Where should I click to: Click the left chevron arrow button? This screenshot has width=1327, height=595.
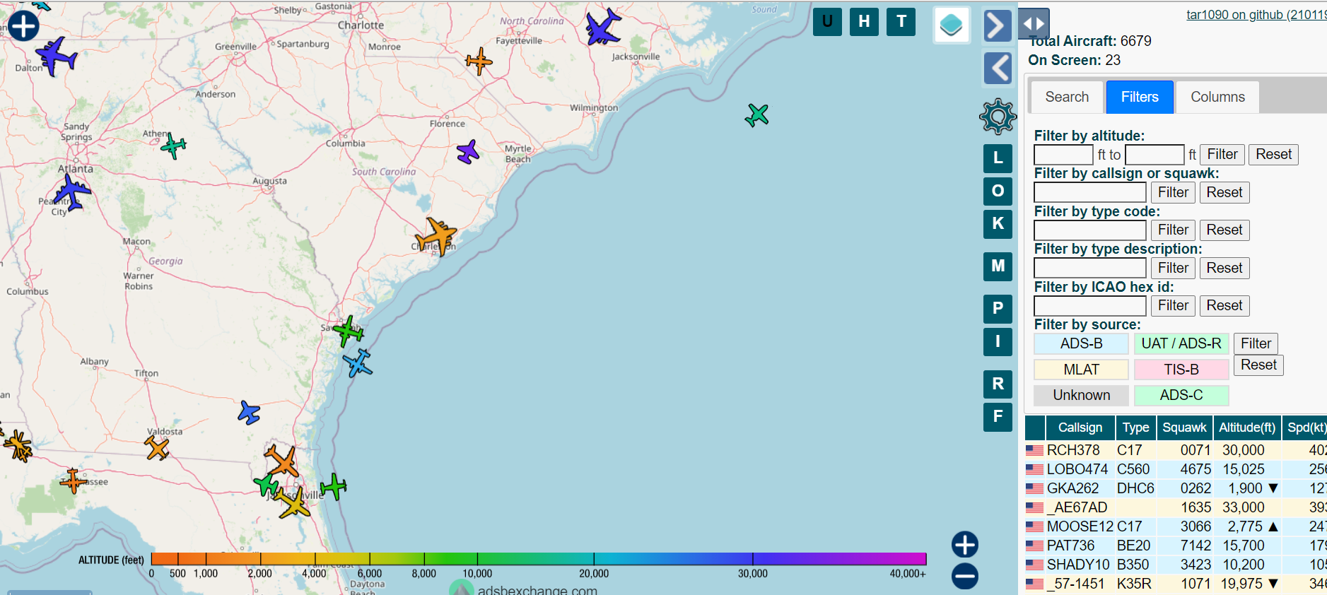[998, 69]
